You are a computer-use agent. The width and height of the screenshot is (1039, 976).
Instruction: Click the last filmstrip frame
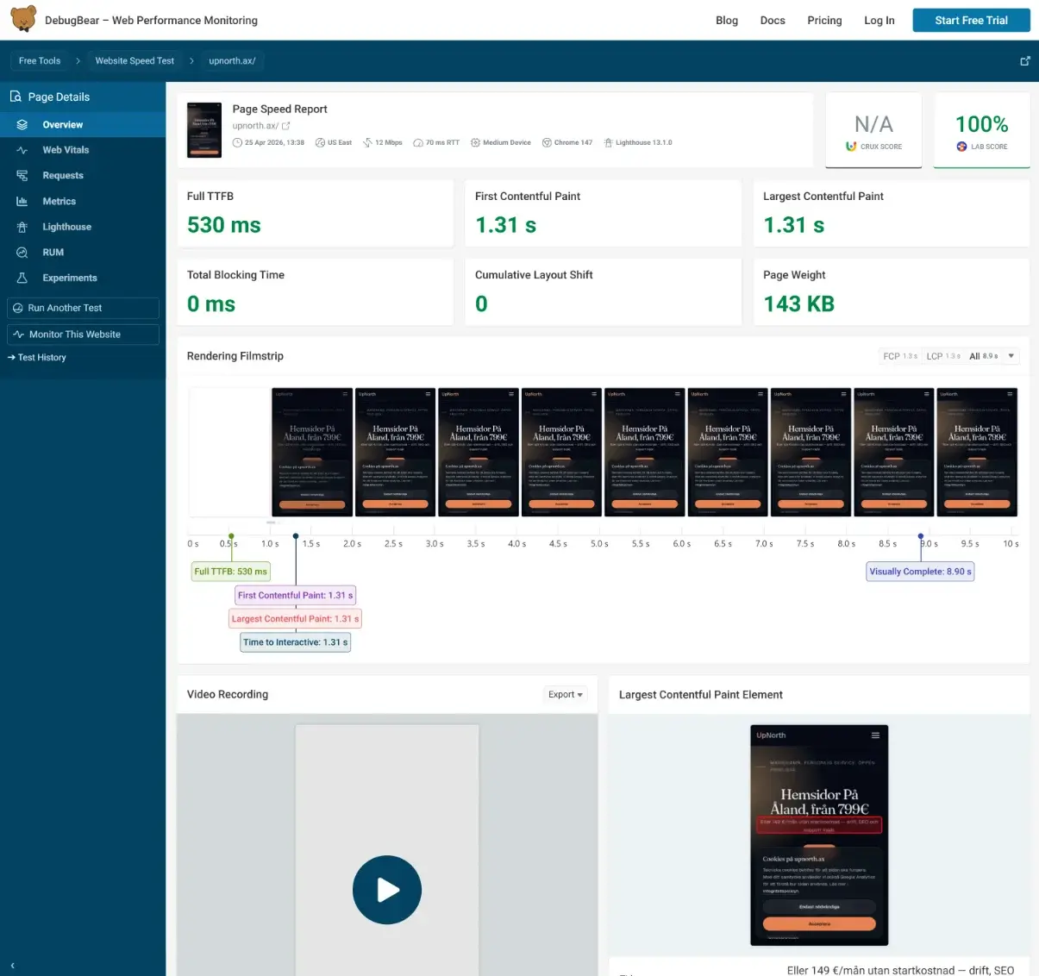pyautogui.click(x=977, y=452)
